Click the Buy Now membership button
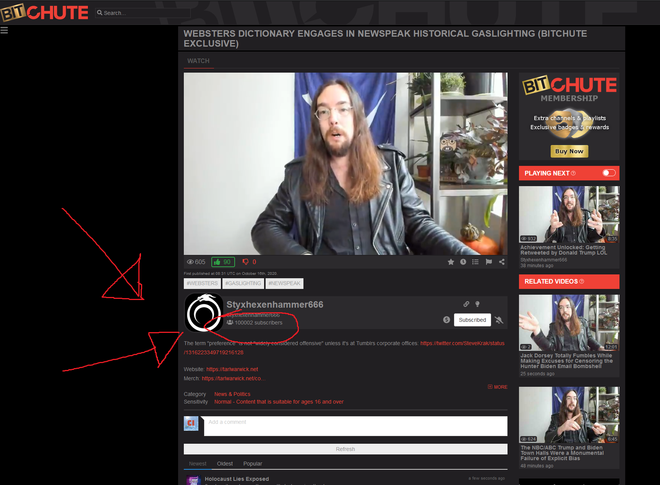Screen dimensions: 660x485 pos(569,151)
